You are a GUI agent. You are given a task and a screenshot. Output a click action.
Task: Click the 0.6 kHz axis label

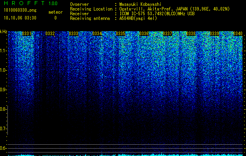[x=3, y=148]
